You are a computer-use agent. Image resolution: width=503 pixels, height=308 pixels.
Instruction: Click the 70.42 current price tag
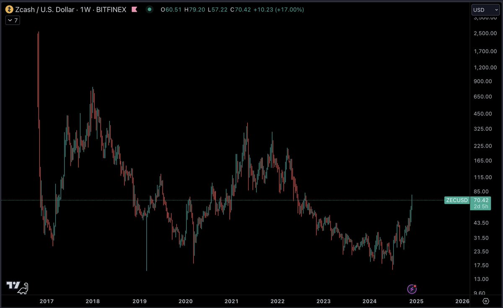click(x=480, y=200)
